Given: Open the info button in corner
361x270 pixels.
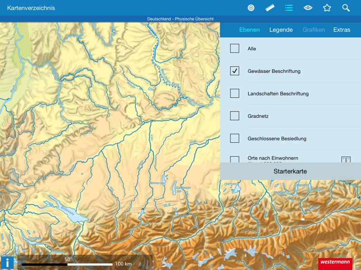Looking at the screenshot, I should 7,263.
